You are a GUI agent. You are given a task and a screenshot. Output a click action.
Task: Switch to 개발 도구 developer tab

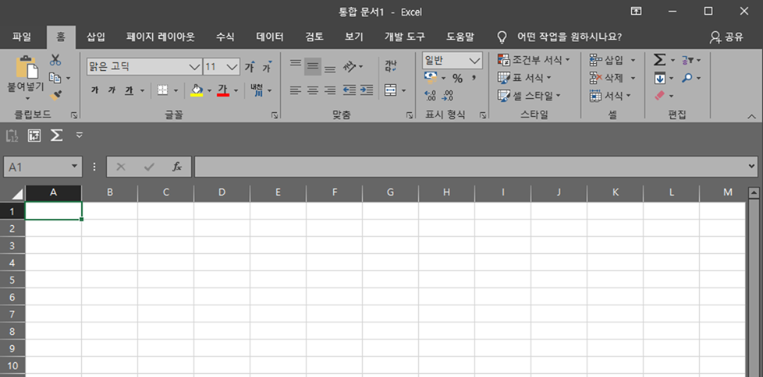(404, 37)
